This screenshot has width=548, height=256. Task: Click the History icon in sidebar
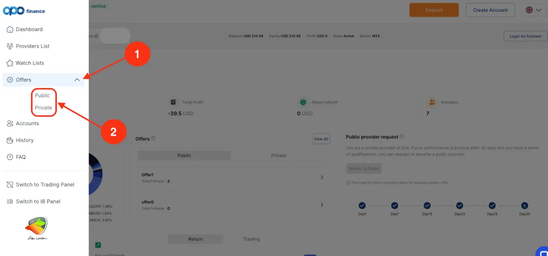10,141
